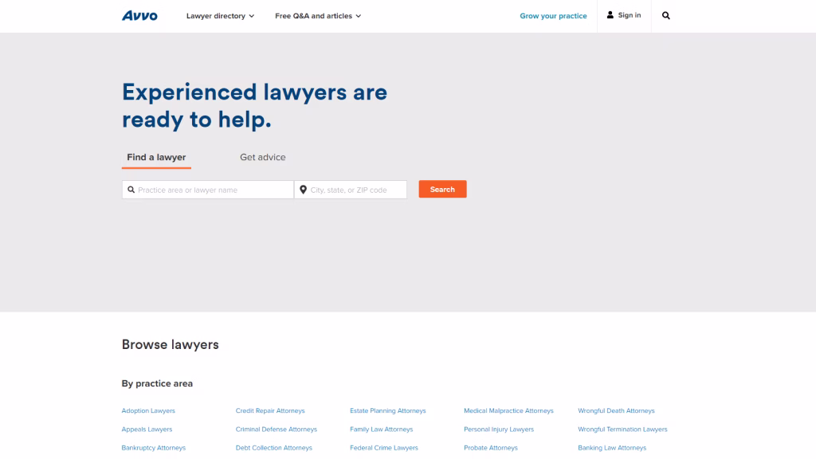Open Credit Repair Attorneys link

point(270,410)
